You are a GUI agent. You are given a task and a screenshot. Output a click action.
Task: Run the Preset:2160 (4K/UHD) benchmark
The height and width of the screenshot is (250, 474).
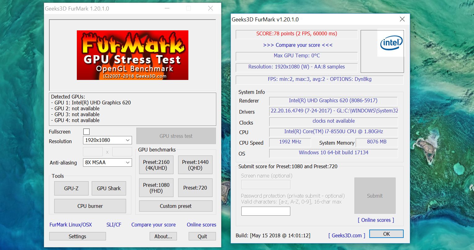[156, 165]
